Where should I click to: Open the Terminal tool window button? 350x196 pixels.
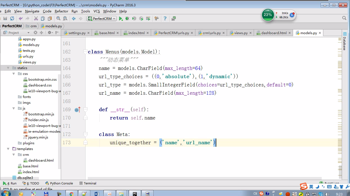(88, 183)
